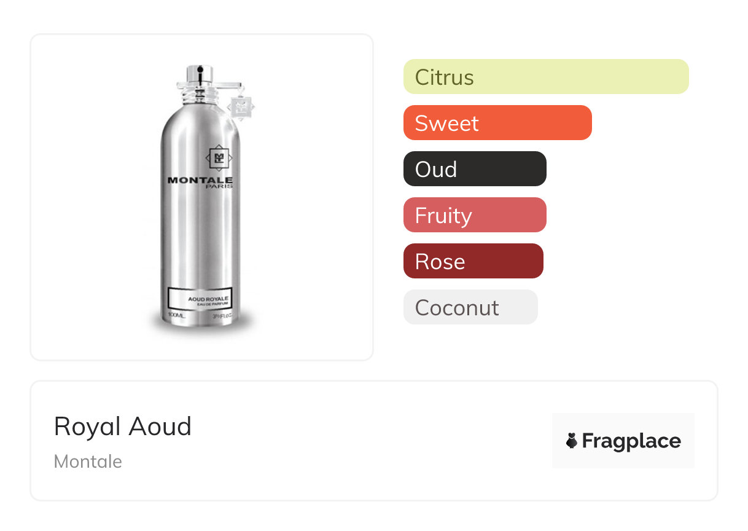
Task: Click the dark red Rose accord bar
Action: click(473, 261)
